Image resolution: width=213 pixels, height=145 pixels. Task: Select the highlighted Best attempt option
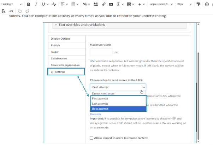click(x=118, y=109)
